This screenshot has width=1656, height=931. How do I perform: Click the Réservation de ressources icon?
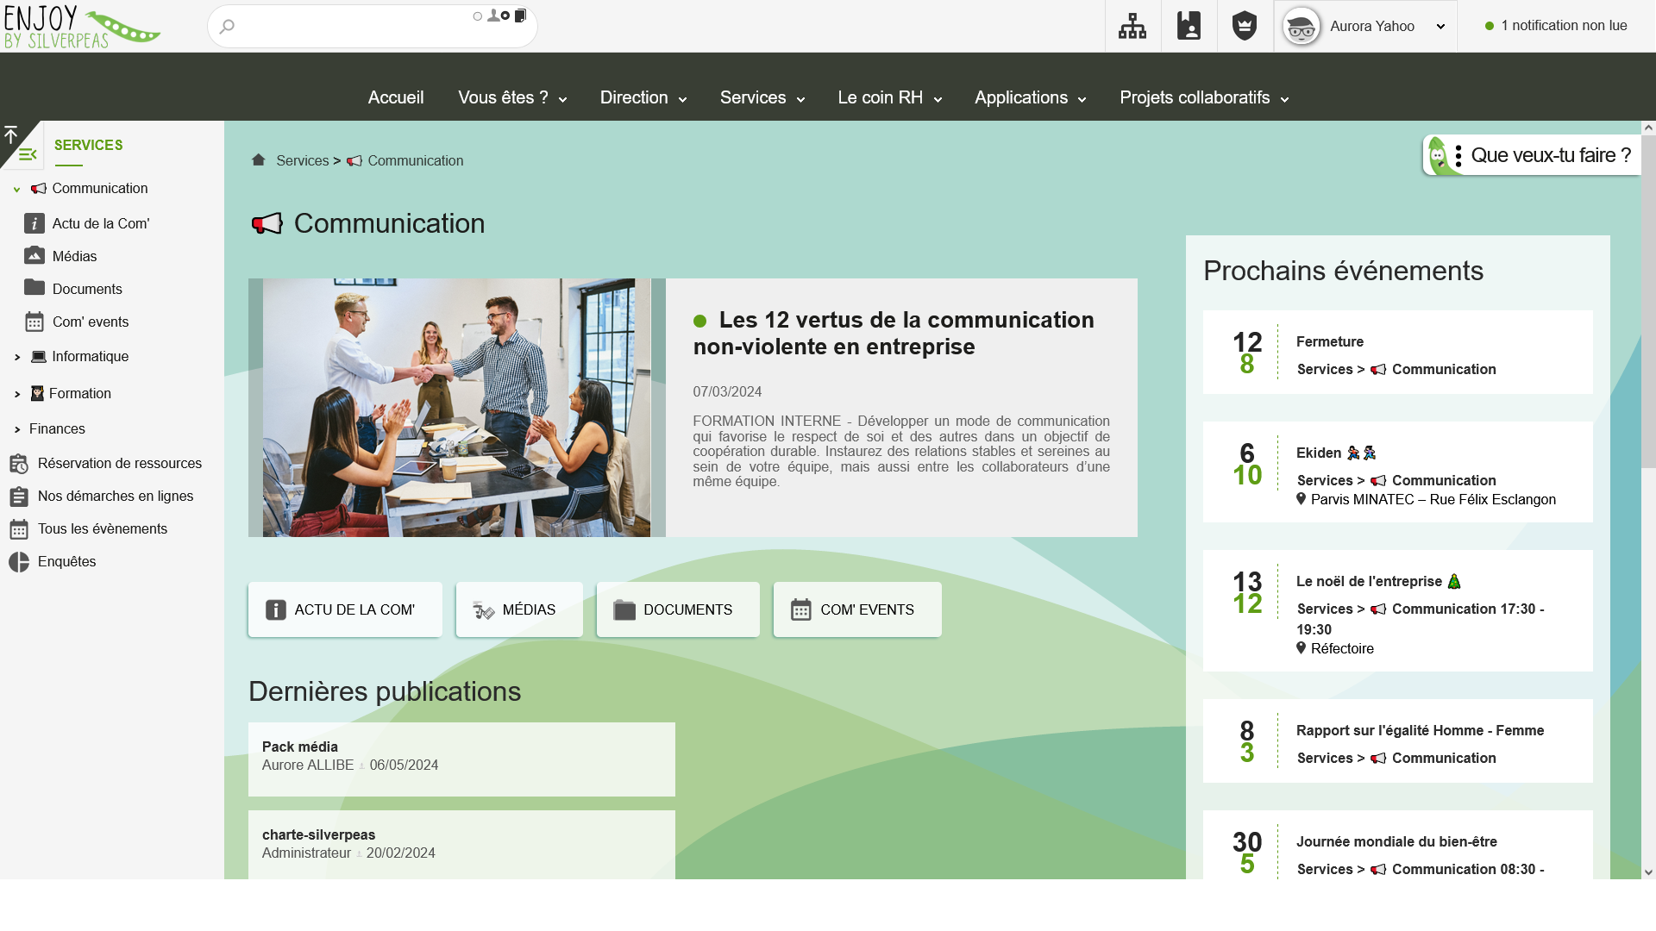[x=19, y=464]
